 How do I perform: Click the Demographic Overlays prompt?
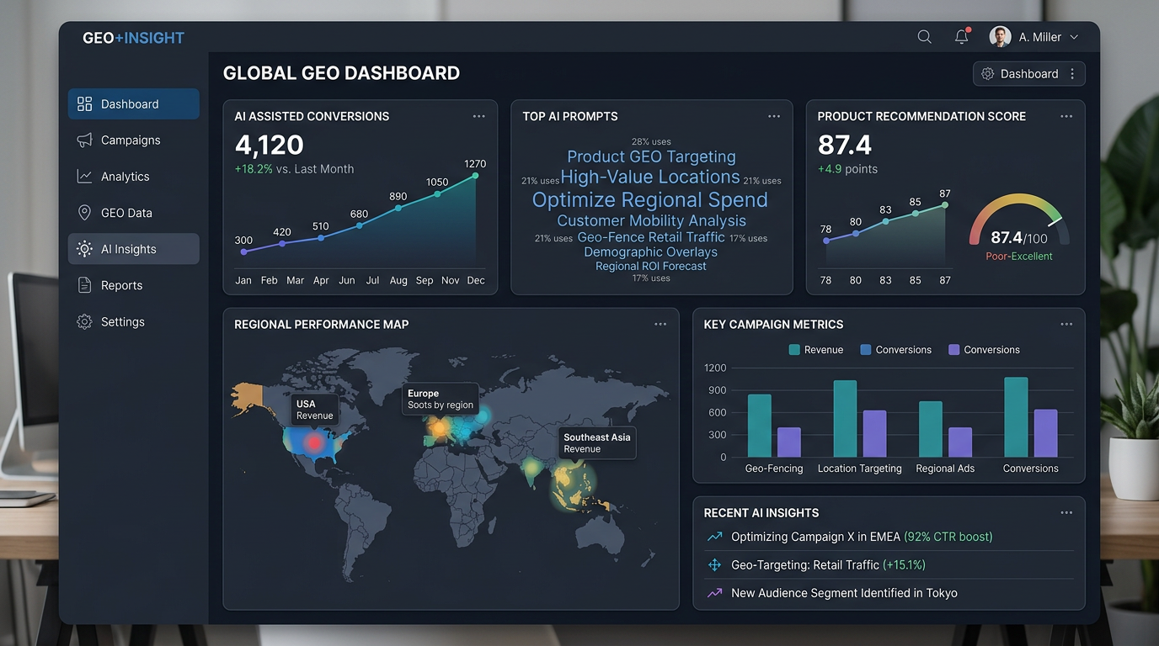pyautogui.click(x=651, y=252)
